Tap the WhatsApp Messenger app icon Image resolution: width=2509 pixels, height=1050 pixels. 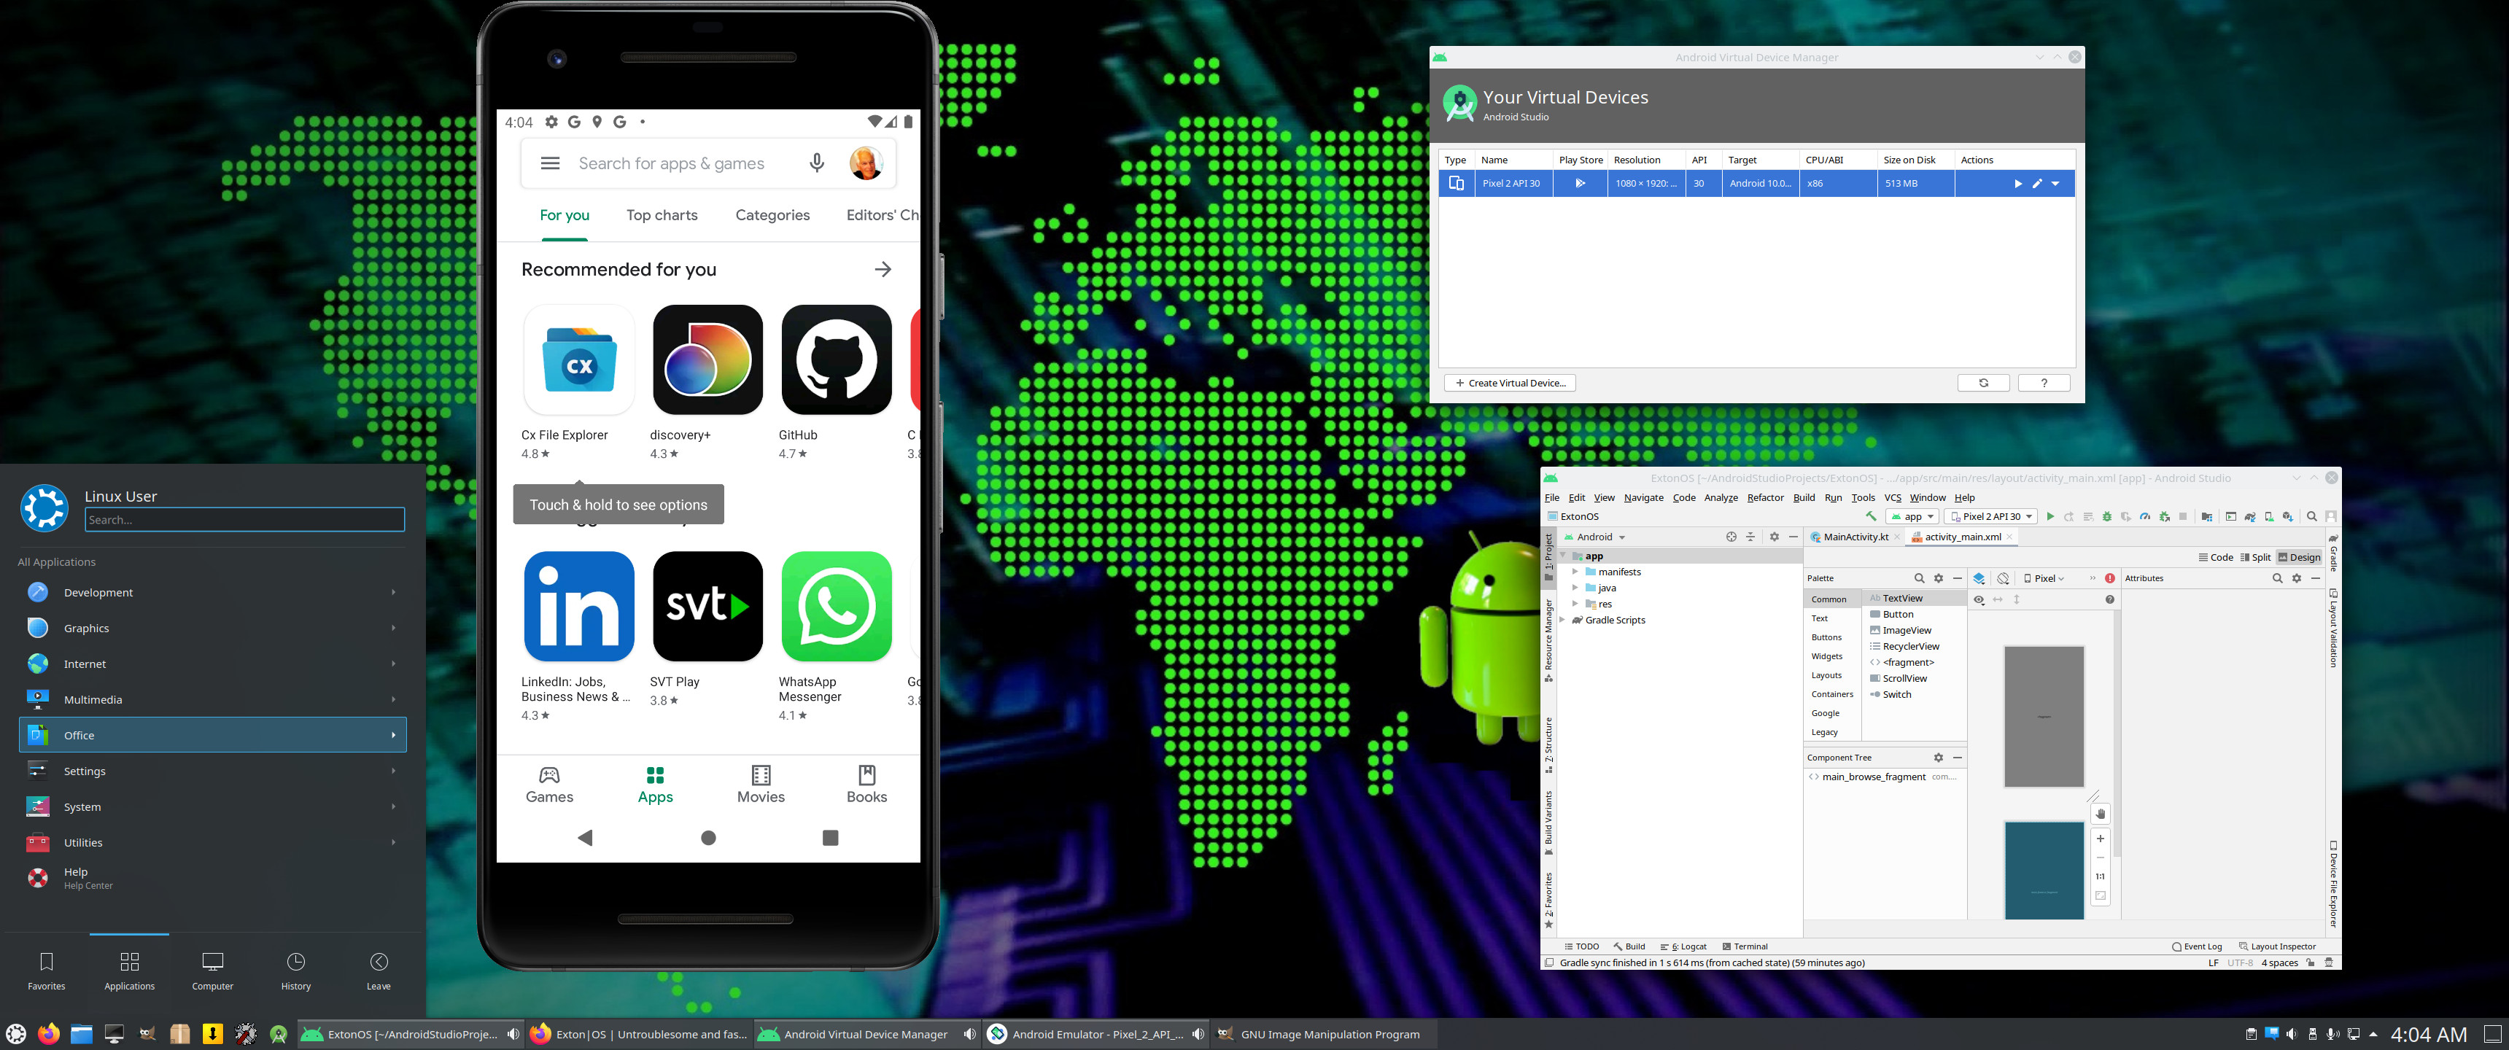836,606
